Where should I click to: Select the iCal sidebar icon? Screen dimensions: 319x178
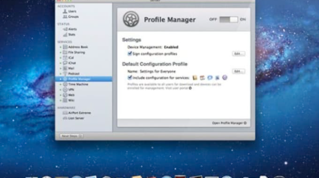[65, 58]
